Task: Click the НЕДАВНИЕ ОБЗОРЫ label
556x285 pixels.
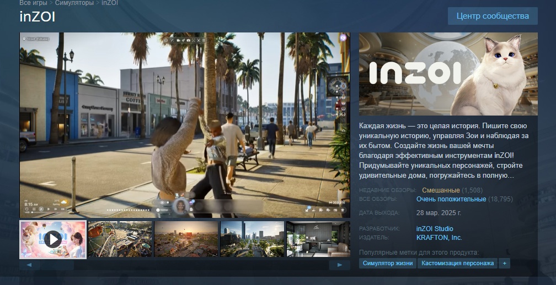Action: click(x=388, y=190)
